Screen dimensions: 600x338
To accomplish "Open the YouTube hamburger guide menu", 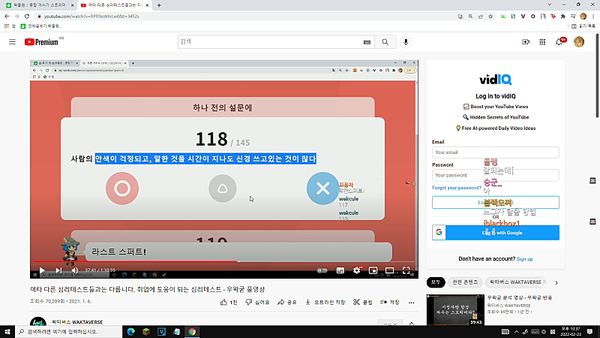I will pyautogui.click(x=12, y=42).
